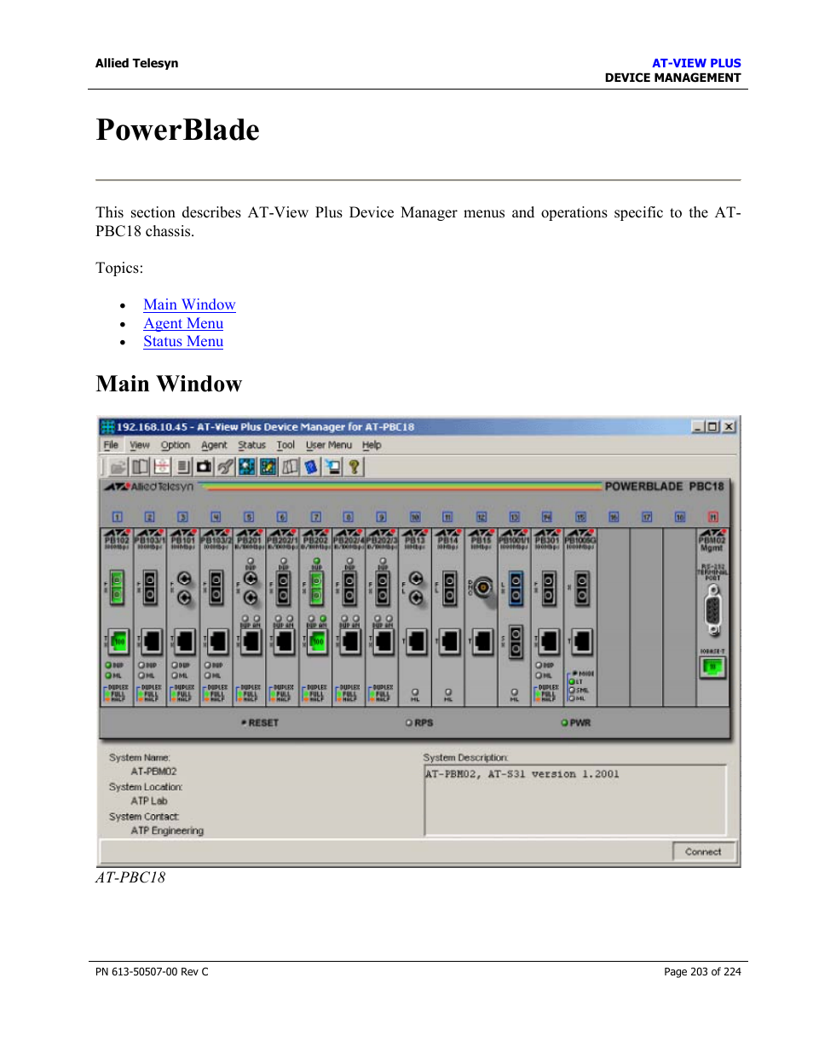Image resolution: width=813 pixels, height=1053 pixels.
Task: Click the open folder toolbar icon
Action: 118,467
